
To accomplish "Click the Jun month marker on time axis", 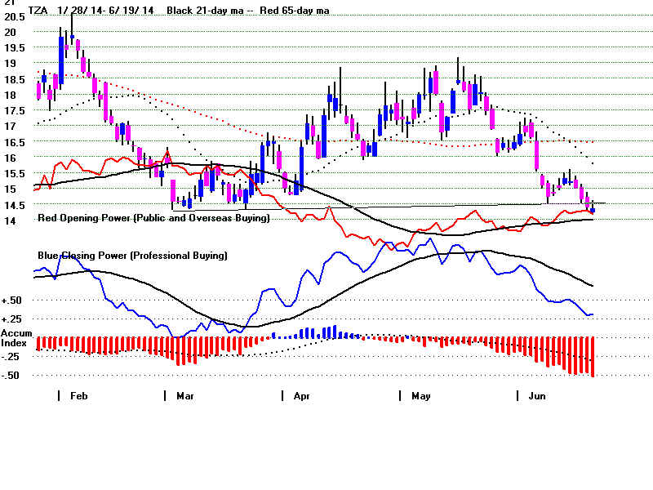I will [x=537, y=396].
